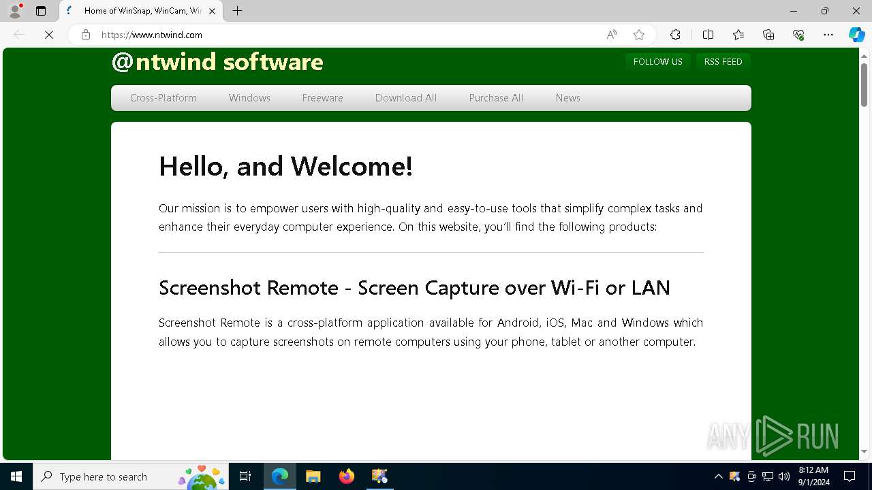Image resolution: width=872 pixels, height=490 pixels.
Task: Open the volume tray icon
Action: click(x=783, y=476)
